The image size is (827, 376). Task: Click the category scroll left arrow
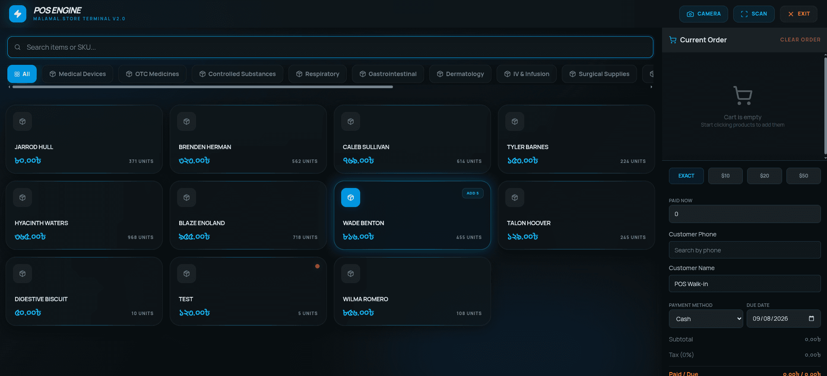10,87
